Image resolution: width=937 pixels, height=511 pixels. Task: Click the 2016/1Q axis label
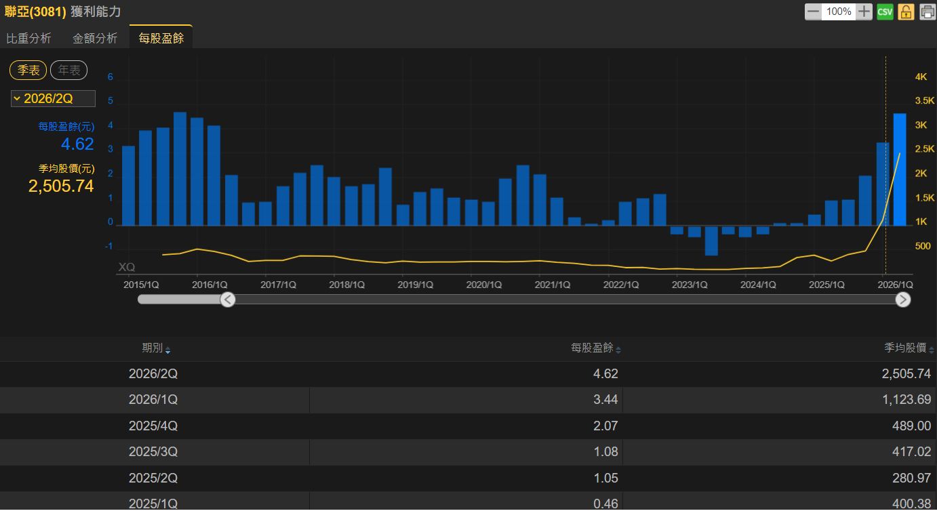tap(210, 285)
